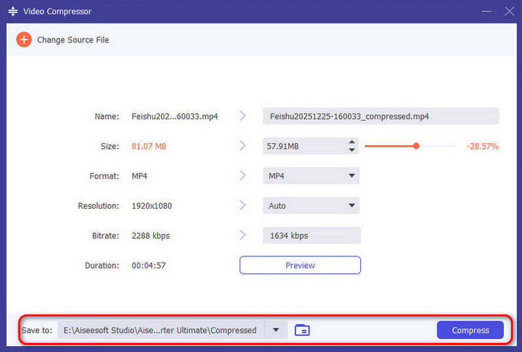Start compression with the Compress button

coord(470,330)
